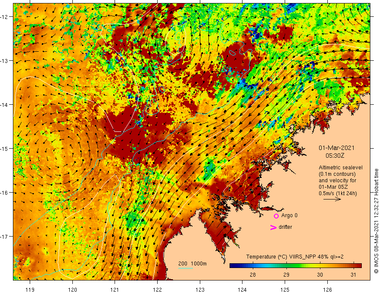Click the '31' colorbar tick label
This screenshot has height=293, width=379.
coord(354,275)
